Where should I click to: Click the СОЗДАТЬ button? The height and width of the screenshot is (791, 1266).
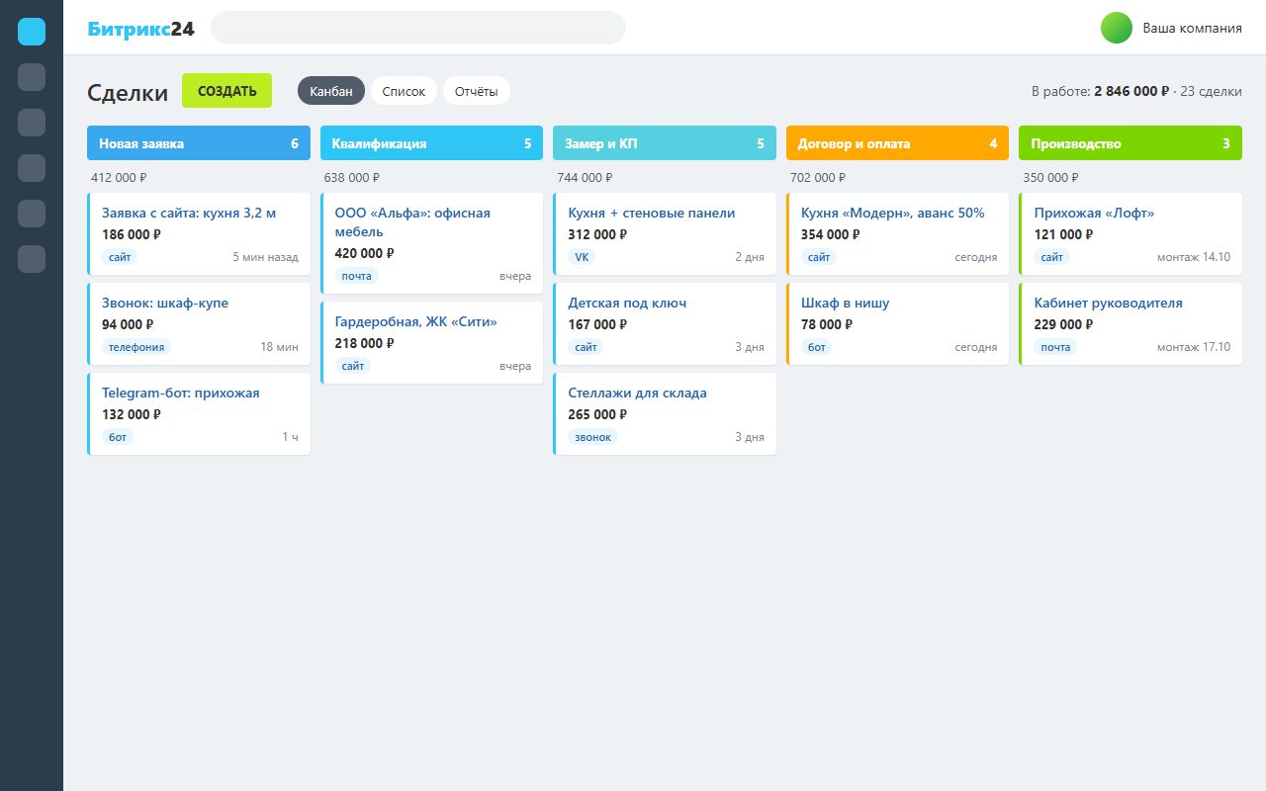click(x=227, y=91)
